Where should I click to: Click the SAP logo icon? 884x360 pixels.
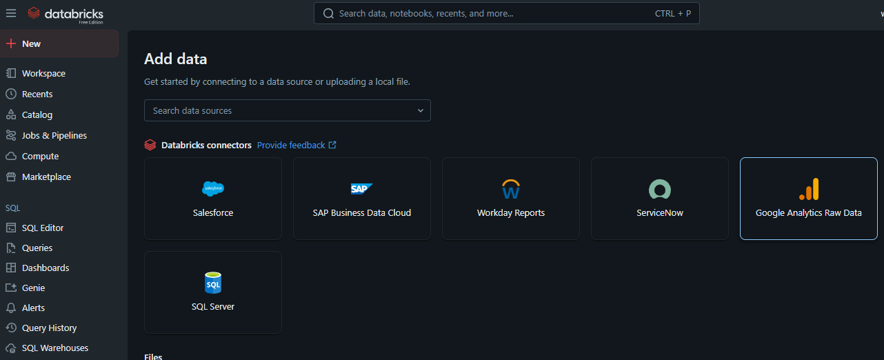pos(362,188)
